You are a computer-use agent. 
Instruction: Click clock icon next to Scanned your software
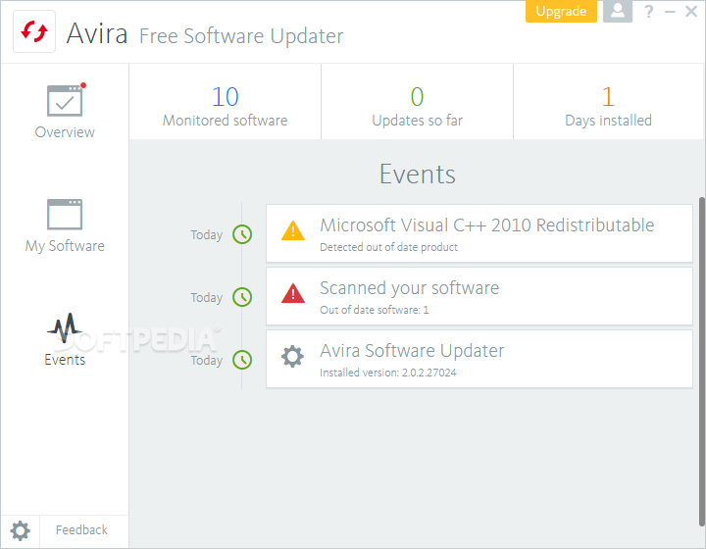(242, 297)
